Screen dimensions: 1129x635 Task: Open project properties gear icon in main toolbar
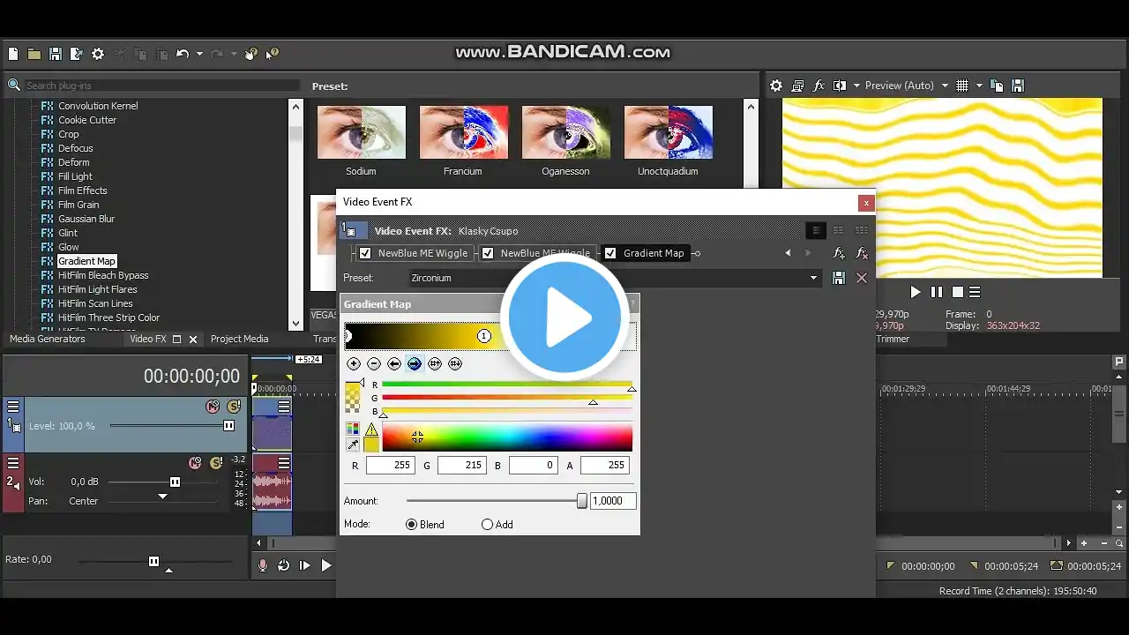(x=98, y=55)
